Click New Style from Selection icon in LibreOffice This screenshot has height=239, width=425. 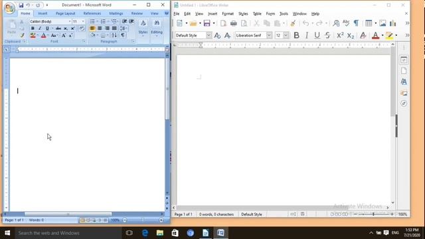(227, 35)
